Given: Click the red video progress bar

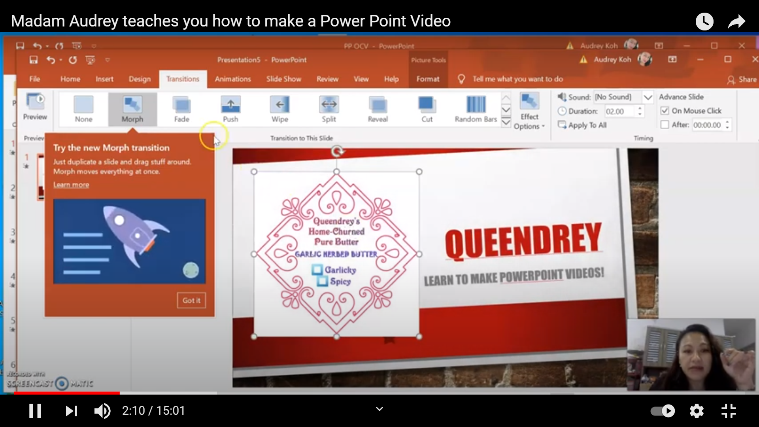Looking at the screenshot, I should click(67, 393).
